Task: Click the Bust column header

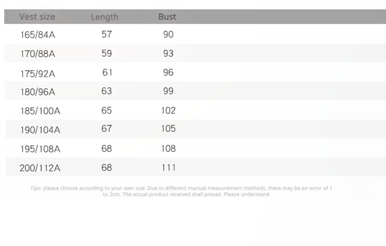Action: 167,16
